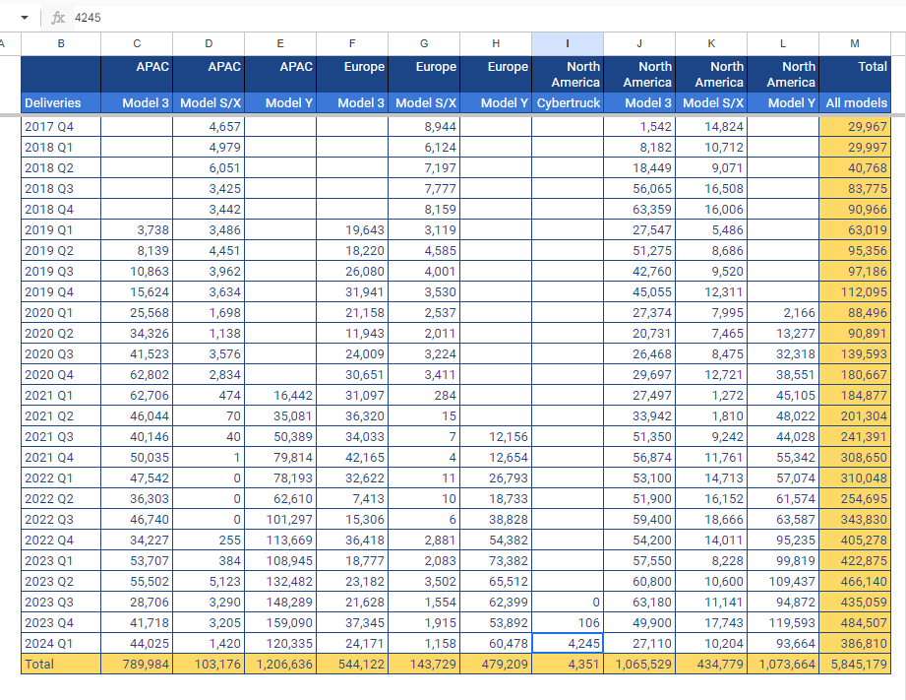Screen dimensions: 906x700
Task: Click cell 3,738 in APAC Model 3
Action: tap(137, 230)
